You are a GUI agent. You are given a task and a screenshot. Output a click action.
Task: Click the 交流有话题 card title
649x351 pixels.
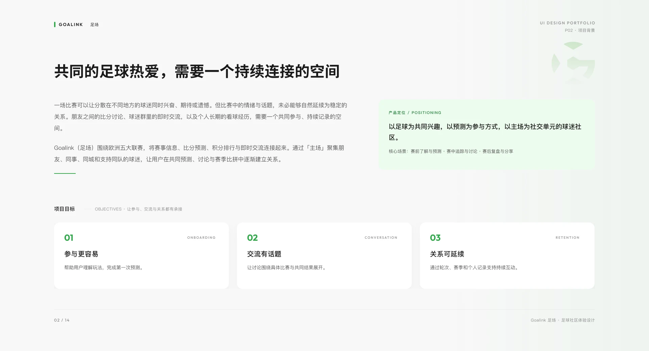coord(264,254)
